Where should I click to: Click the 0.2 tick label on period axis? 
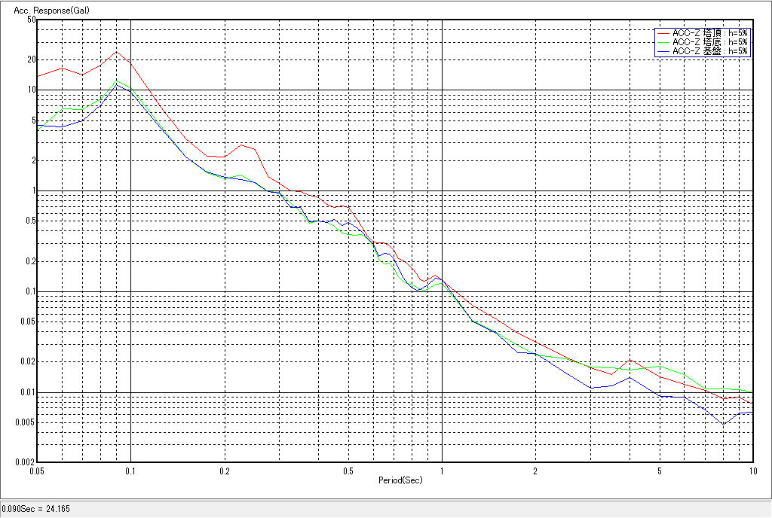(x=224, y=471)
